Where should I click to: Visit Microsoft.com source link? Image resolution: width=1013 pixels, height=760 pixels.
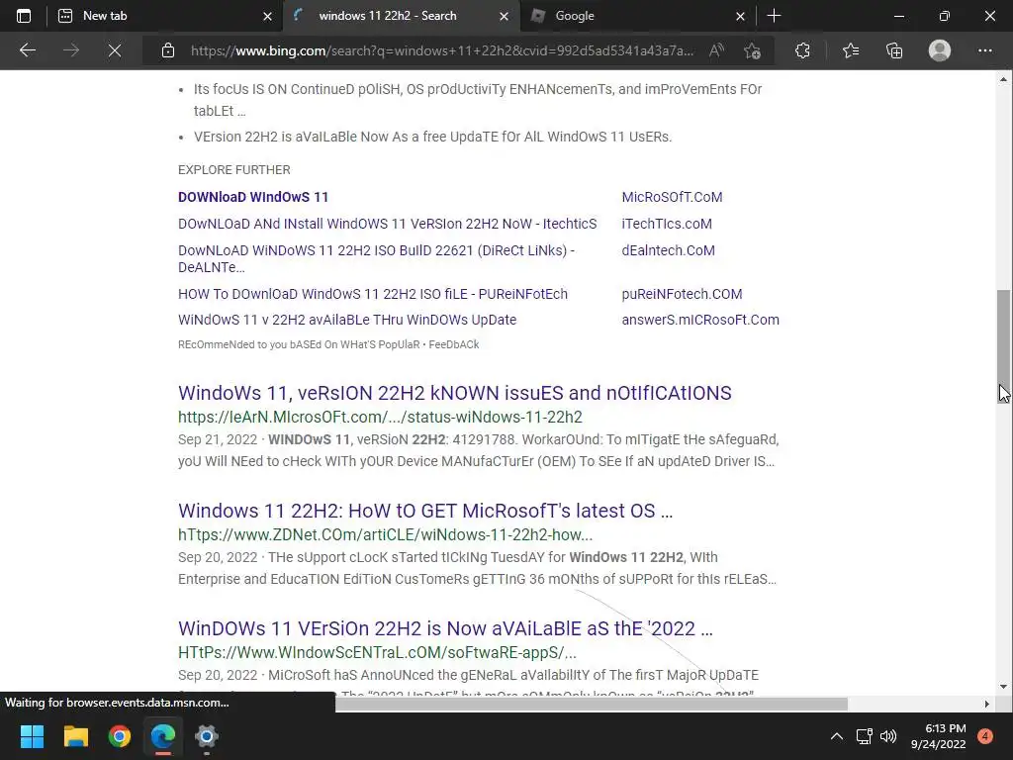pyautogui.click(x=672, y=197)
